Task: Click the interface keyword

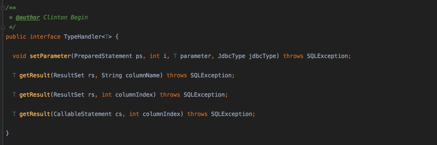Action: coord(45,37)
